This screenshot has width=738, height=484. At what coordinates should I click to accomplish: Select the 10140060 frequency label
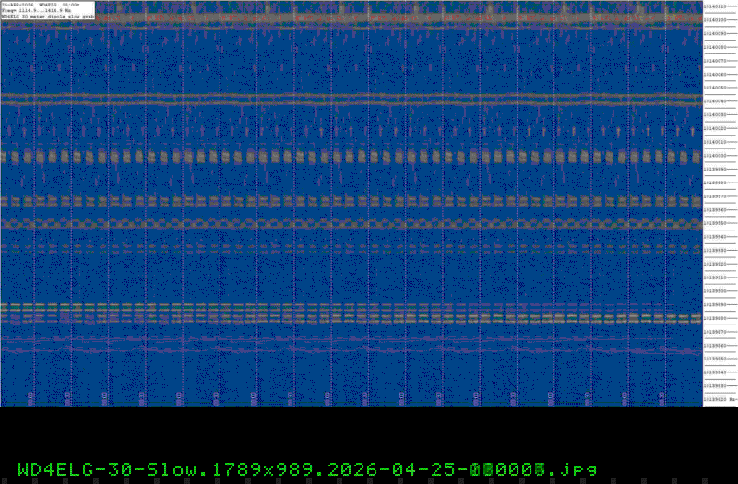tap(714, 75)
